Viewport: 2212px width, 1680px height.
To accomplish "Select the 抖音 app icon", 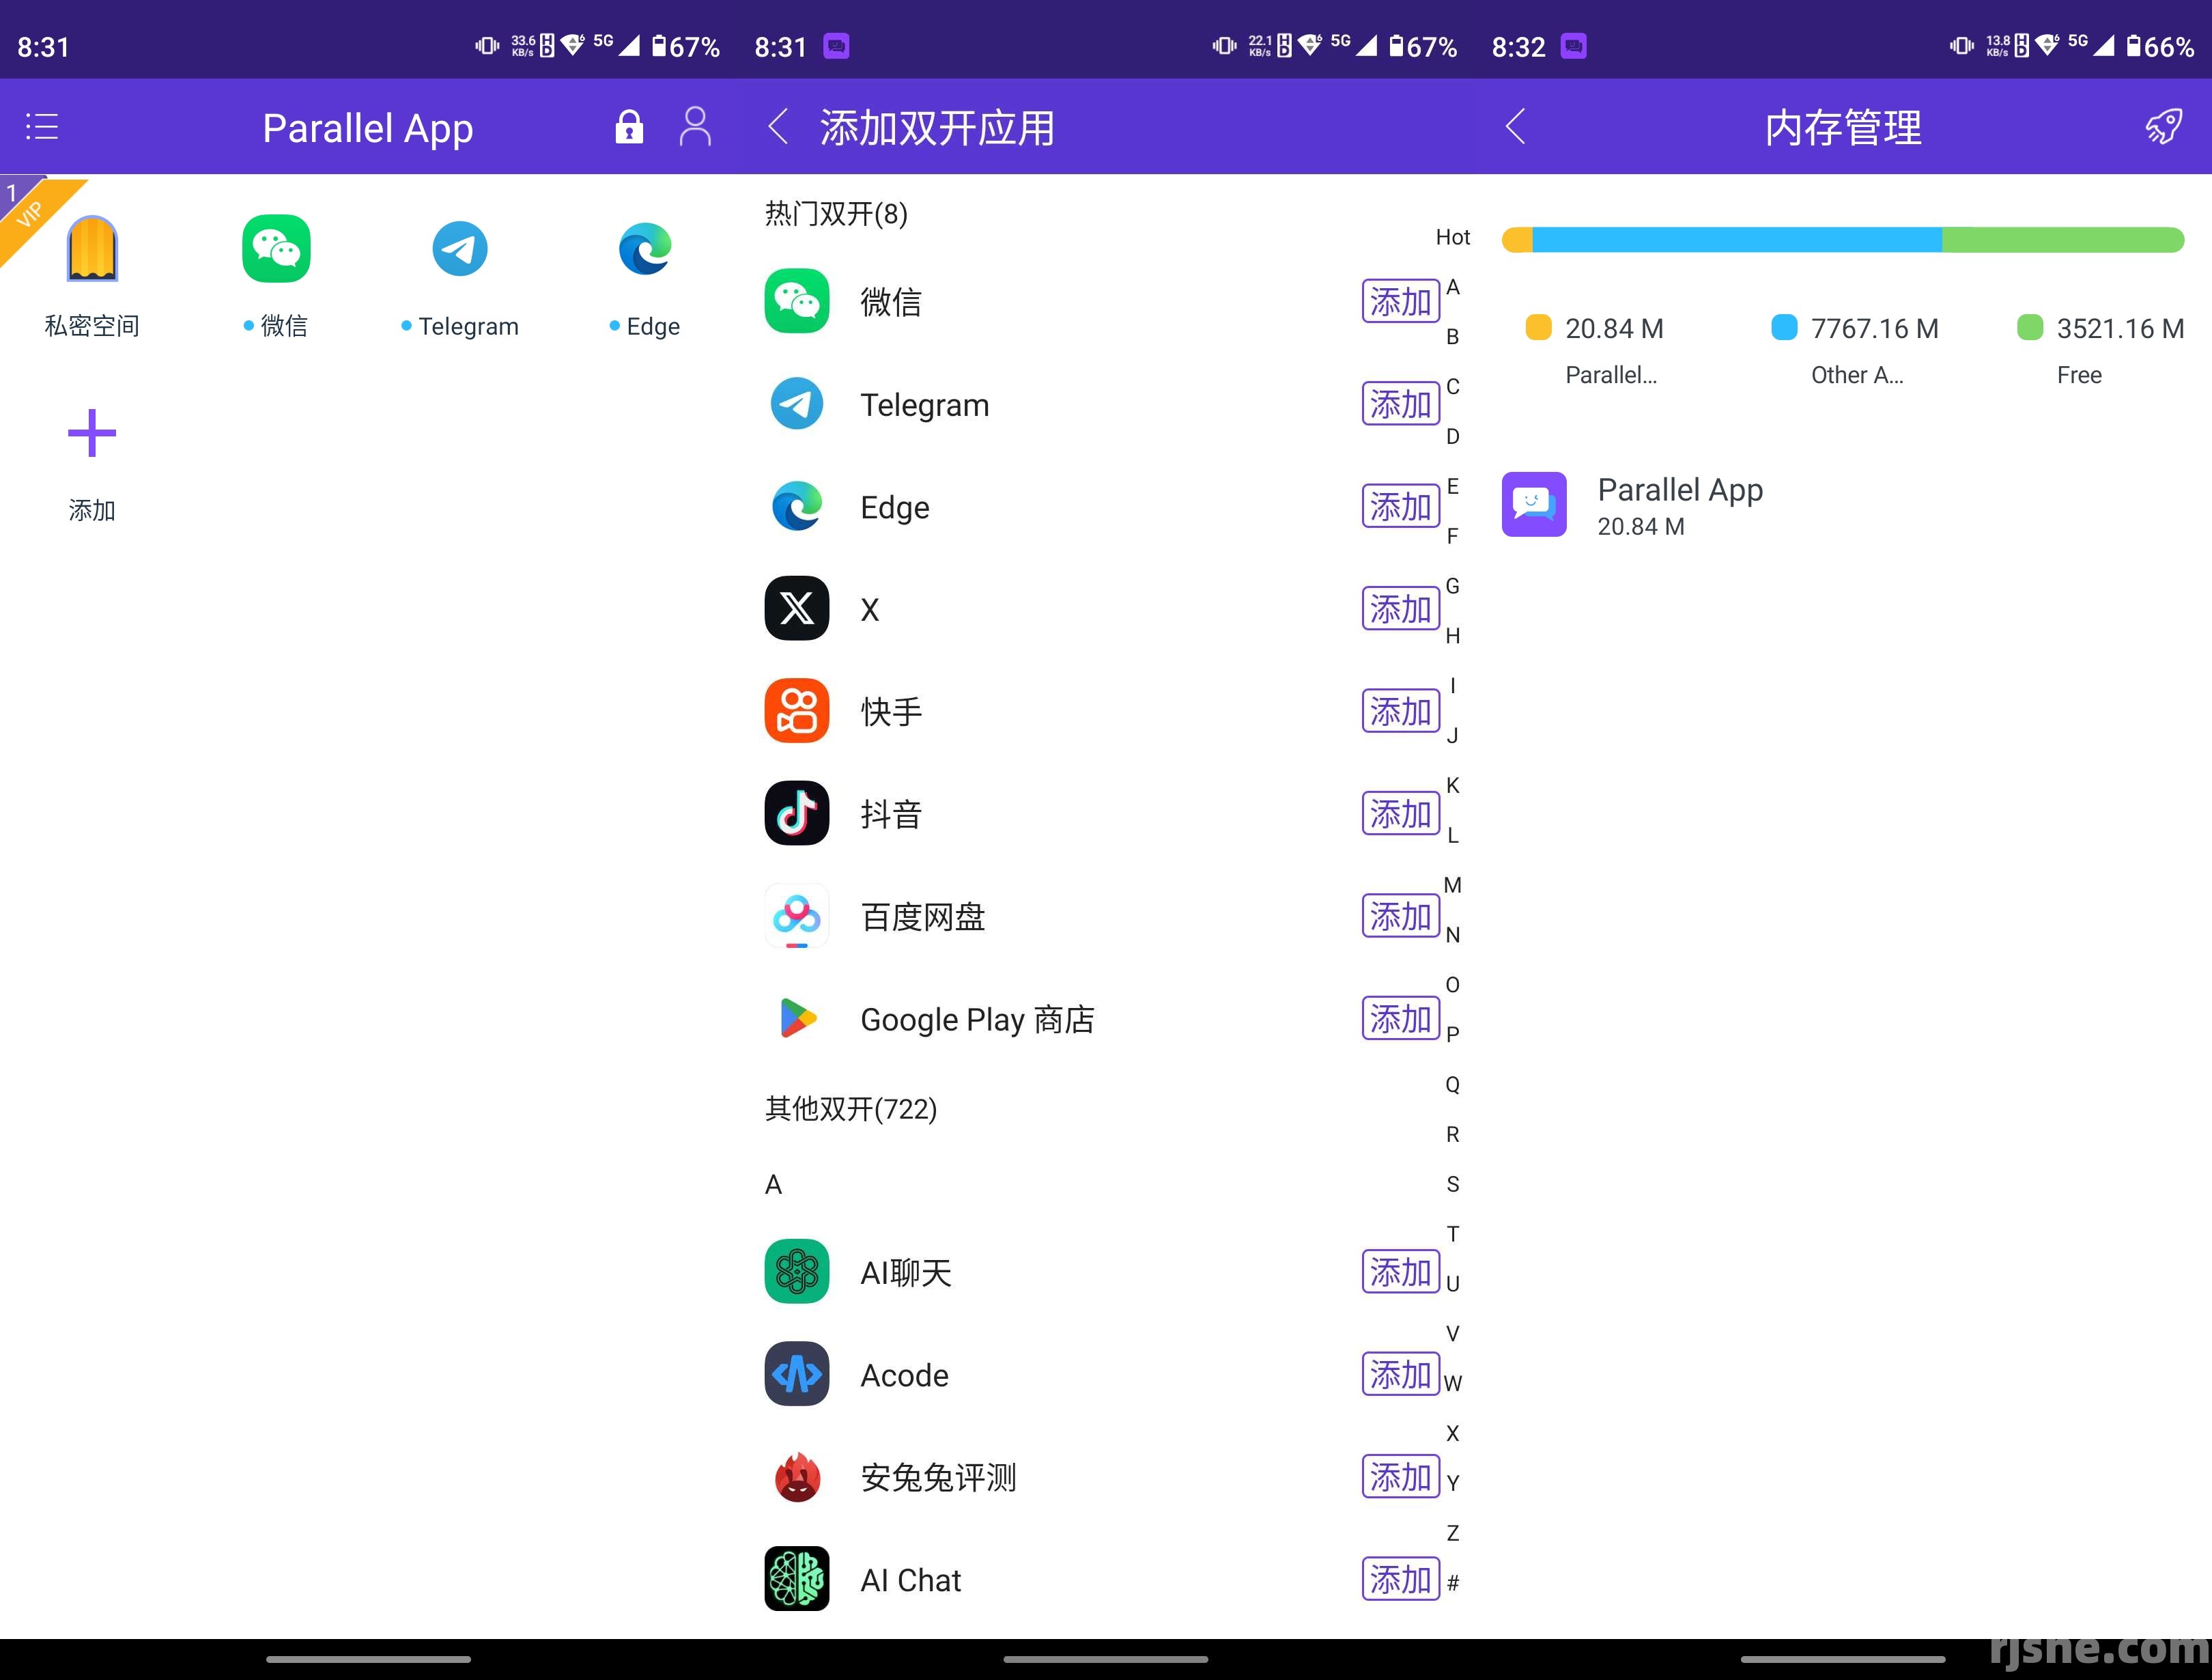I will click(797, 813).
